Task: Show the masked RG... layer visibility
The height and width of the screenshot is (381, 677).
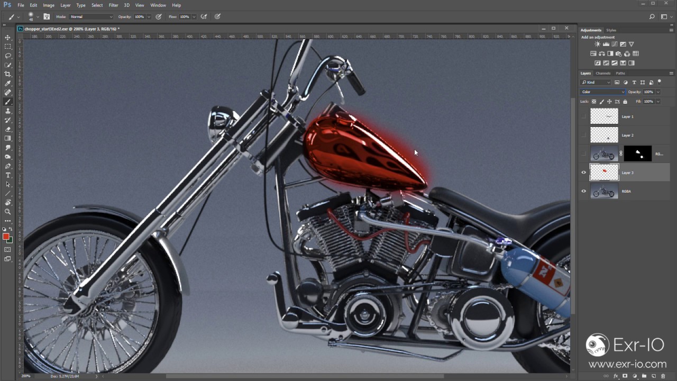Action: coord(584,154)
